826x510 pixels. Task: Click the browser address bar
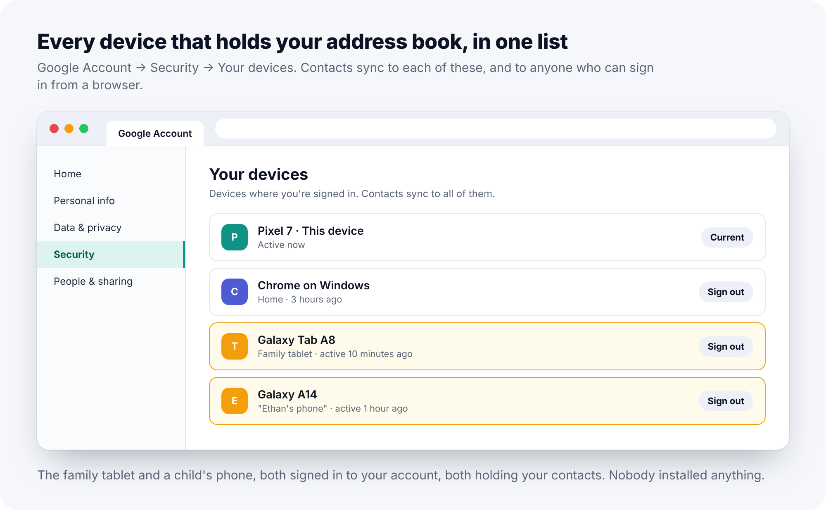click(x=496, y=129)
